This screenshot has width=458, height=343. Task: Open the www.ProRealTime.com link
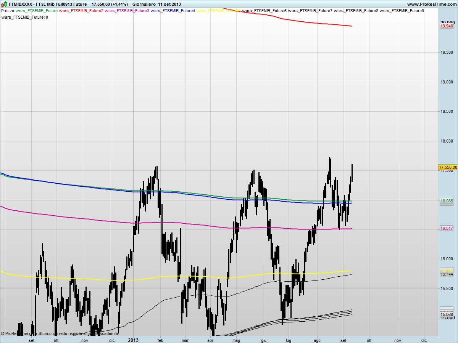[432, 4]
